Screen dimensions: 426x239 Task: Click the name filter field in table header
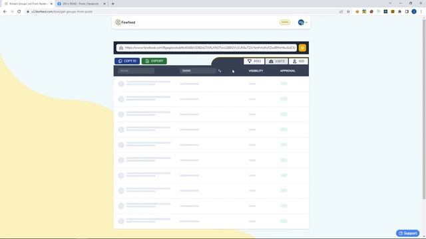point(136,71)
